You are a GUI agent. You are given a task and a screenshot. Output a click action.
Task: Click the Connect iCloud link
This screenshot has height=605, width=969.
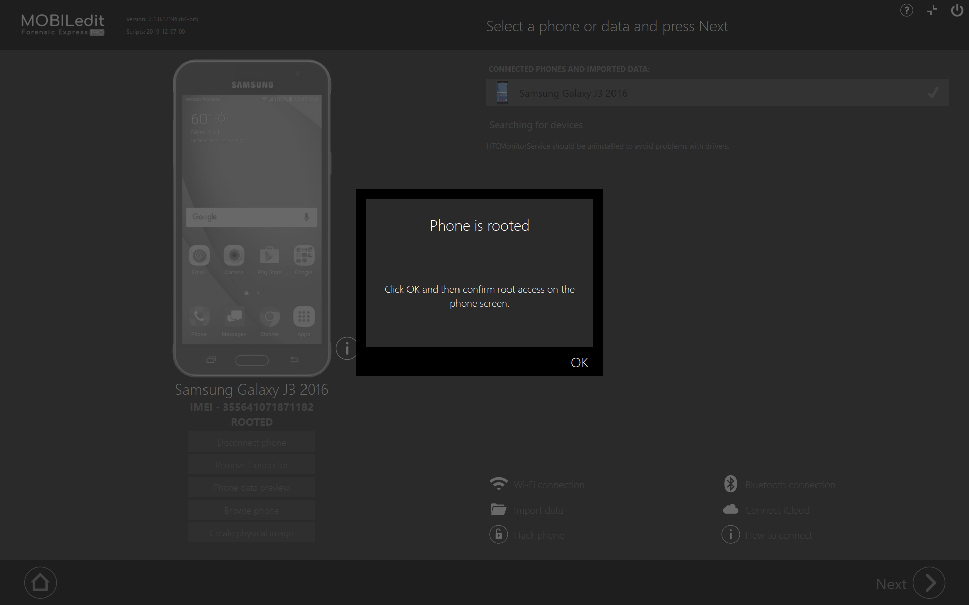pos(778,510)
